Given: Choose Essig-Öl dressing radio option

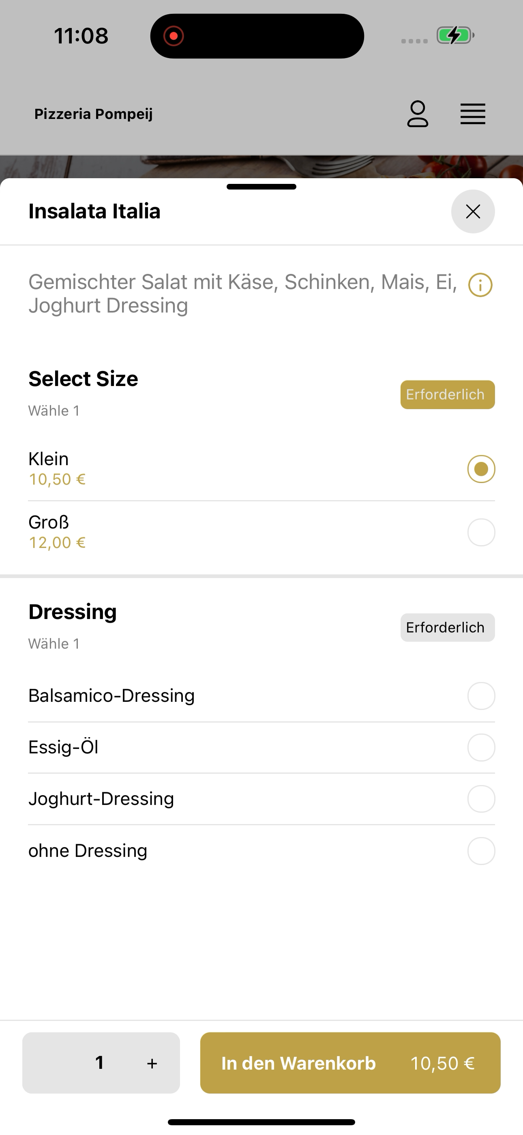Looking at the screenshot, I should coord(481,748).
